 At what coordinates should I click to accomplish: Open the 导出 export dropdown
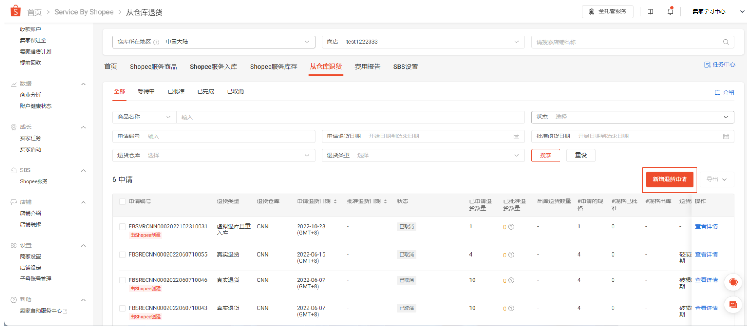[x=717, y=179]
